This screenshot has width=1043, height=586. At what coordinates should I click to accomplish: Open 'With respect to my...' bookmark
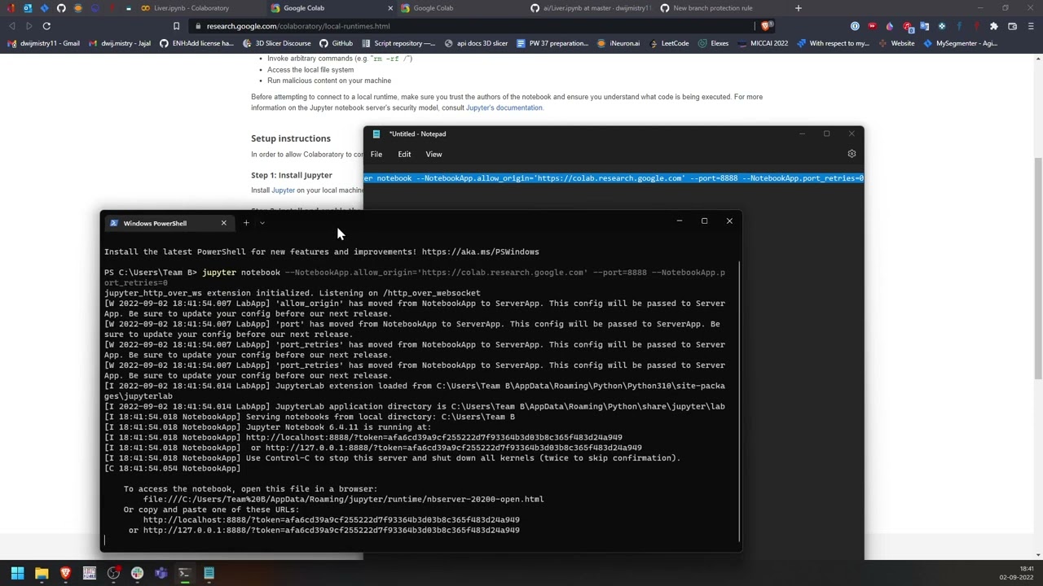833,43
